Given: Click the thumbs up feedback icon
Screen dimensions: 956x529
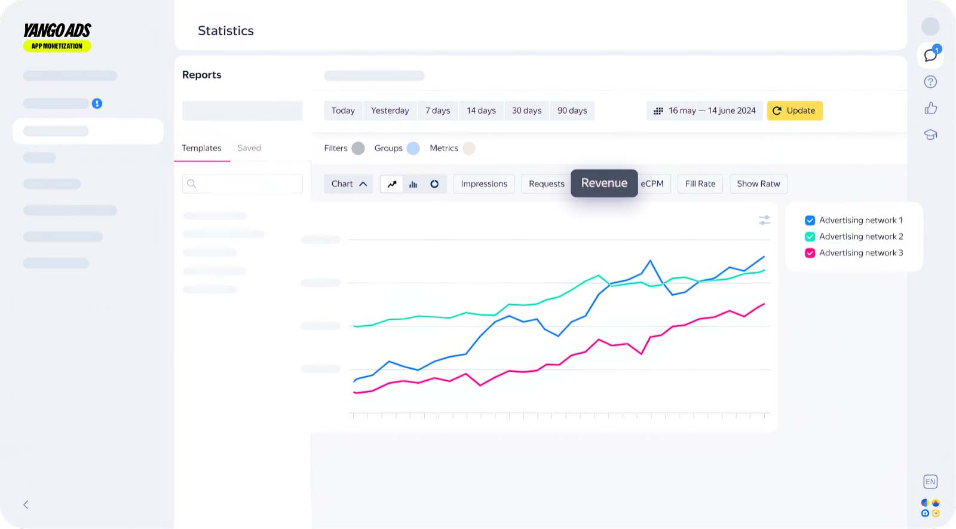Looking at the screenshot, I should (930, 108).
